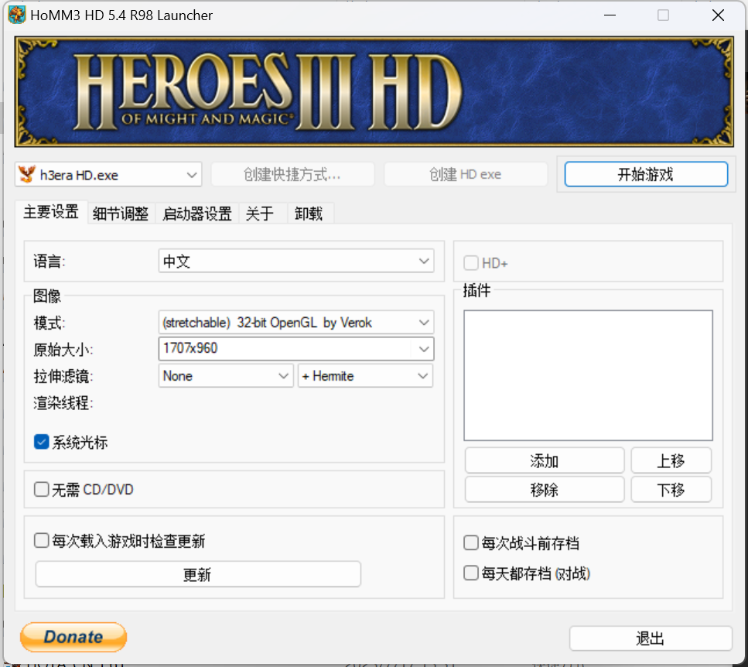Click the phoenix icon beside h3era HD.exe

point(27,175)
